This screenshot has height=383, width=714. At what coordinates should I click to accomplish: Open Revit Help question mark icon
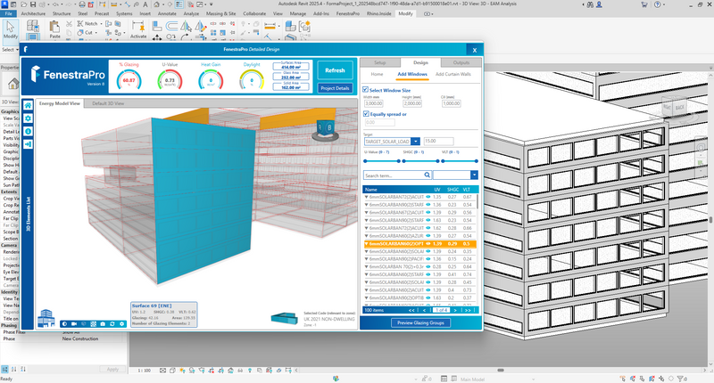tap(657, 4)
